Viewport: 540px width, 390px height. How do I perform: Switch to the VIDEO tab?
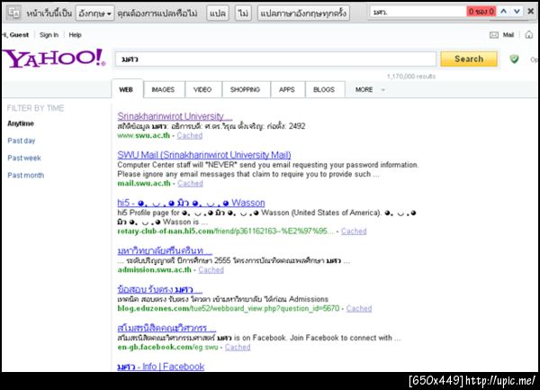(x=202, y=89)
